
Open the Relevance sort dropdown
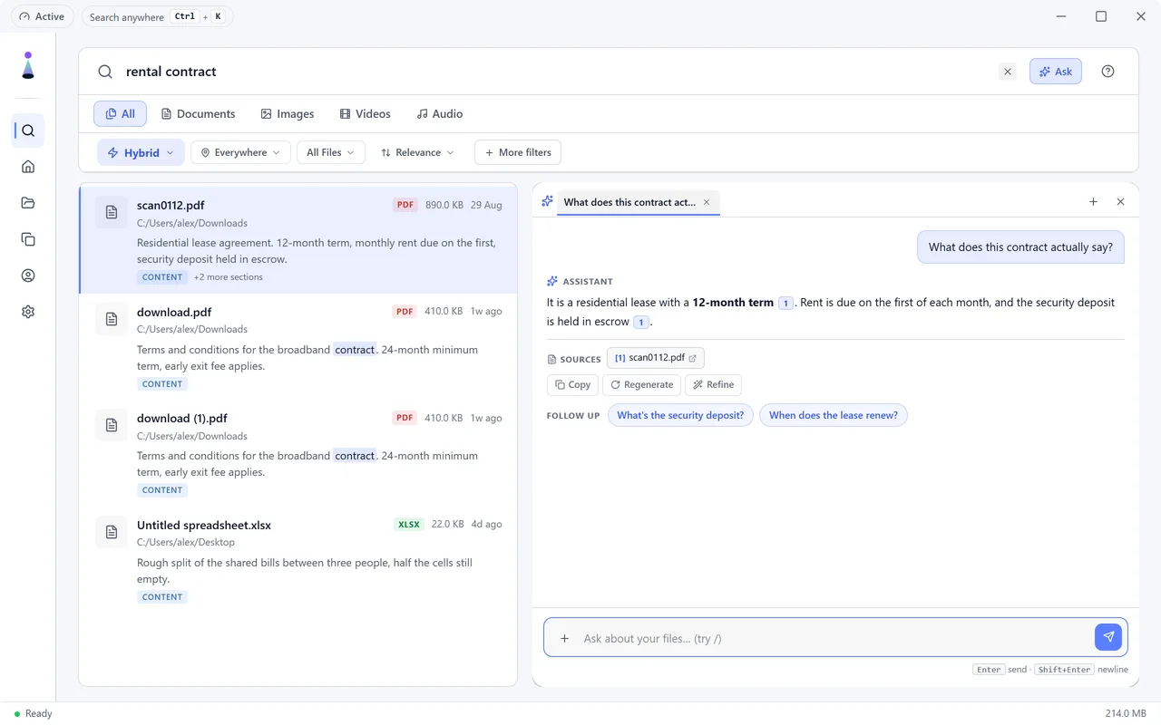(417, 152)
